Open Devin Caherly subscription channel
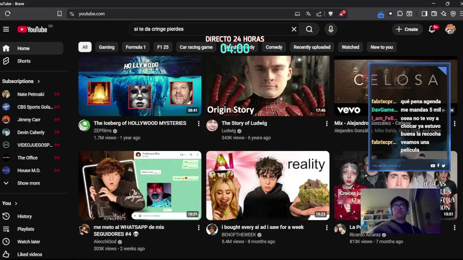The image size is (463, 260). tap(32, 132)
